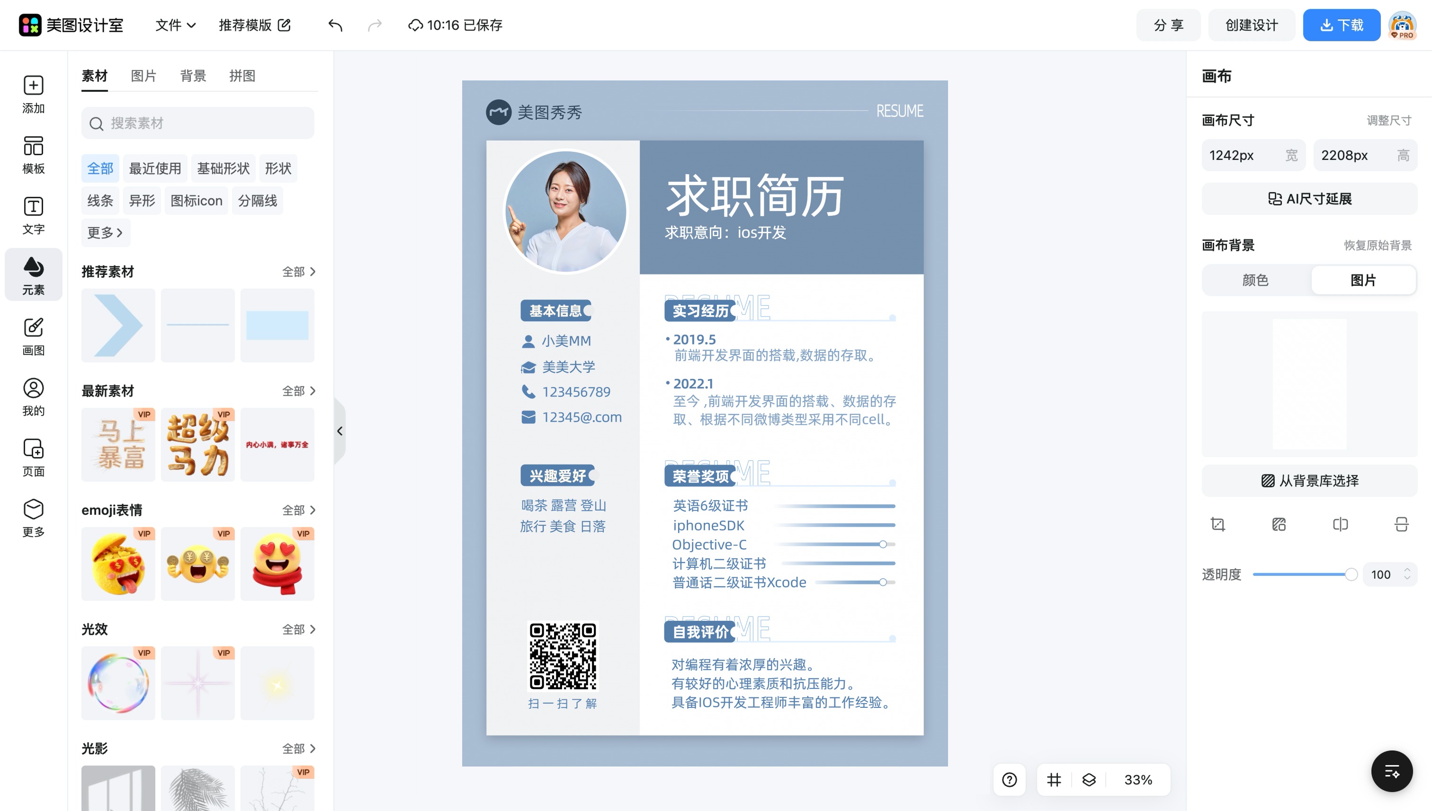Click the 下载 download button
The height and width of the screenshot is (811, 1432).
click(1341, 25)
